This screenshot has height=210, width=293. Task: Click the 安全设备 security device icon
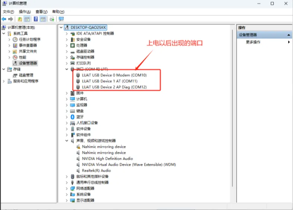[x=73, y=39]
